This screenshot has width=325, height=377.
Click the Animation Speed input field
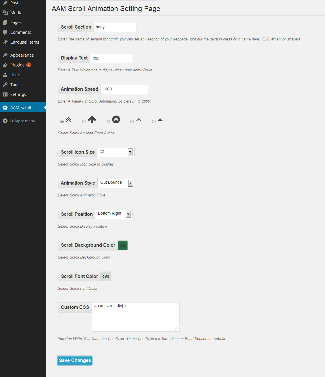pos(124,89)
